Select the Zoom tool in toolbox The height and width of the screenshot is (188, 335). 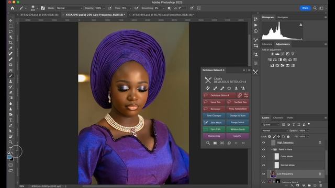click(10, 142)
